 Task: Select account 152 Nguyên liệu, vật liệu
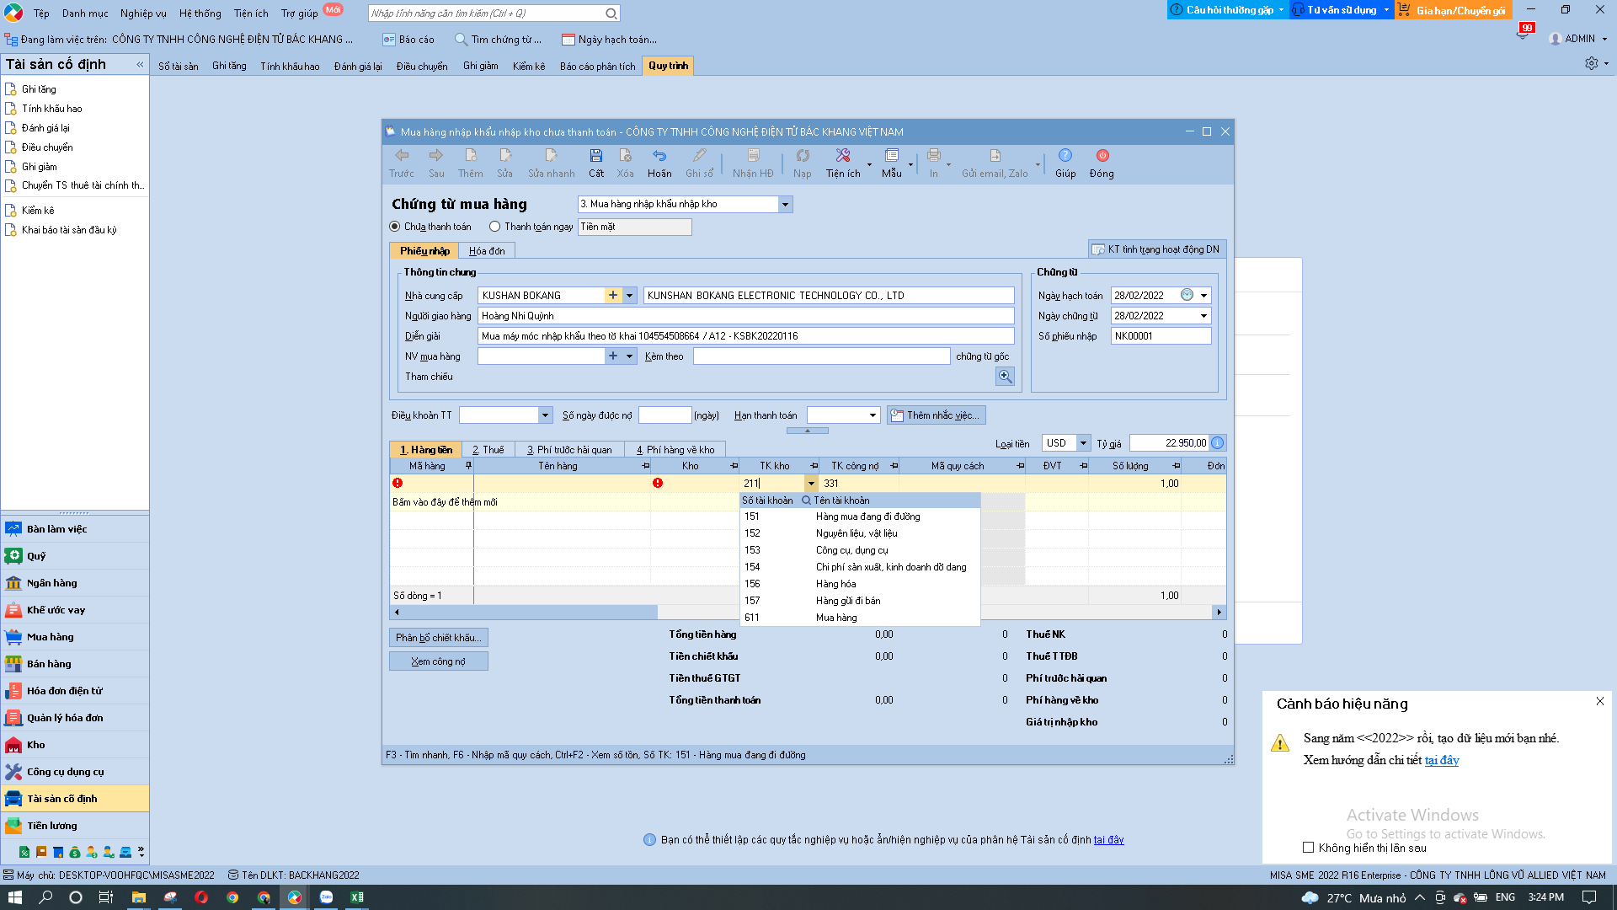point(860,533)
